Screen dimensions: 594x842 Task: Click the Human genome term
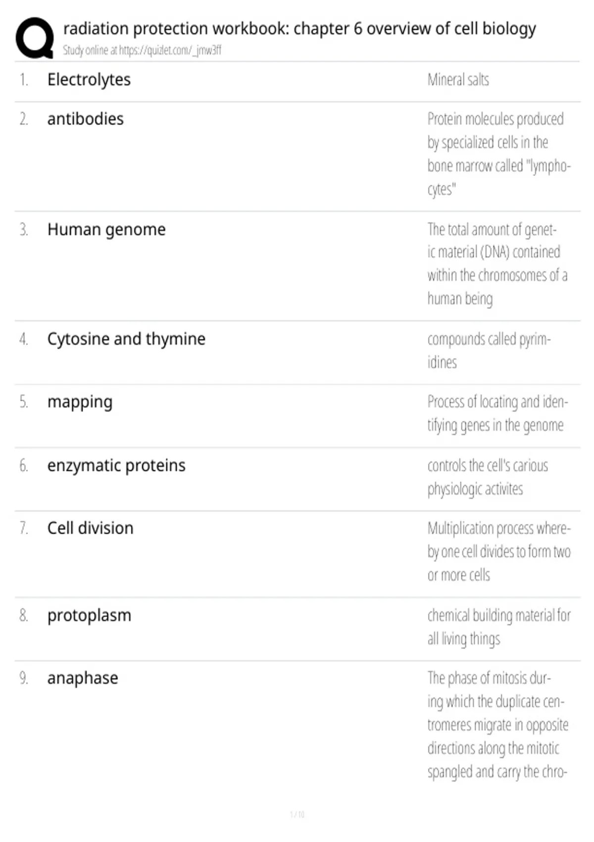pyautogui.click(x=106, y=230)
